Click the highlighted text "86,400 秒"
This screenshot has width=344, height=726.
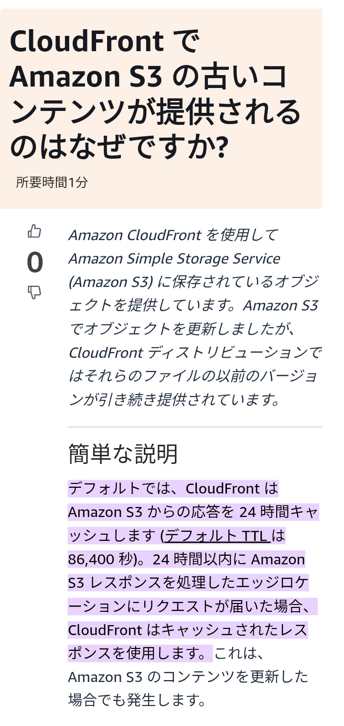[107, 560]
